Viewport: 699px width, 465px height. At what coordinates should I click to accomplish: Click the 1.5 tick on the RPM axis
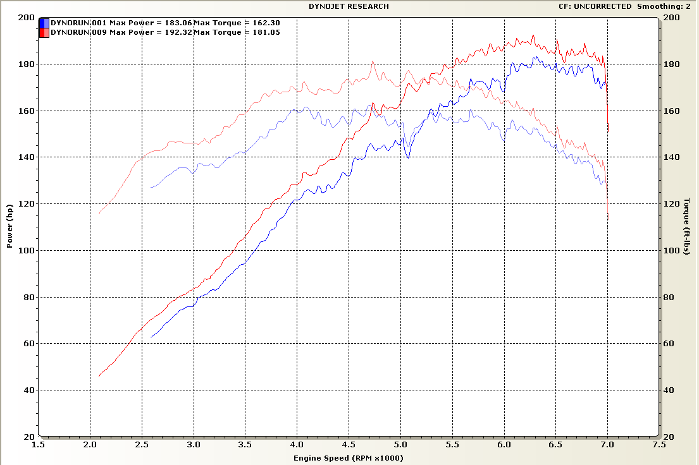click(39, 444)
